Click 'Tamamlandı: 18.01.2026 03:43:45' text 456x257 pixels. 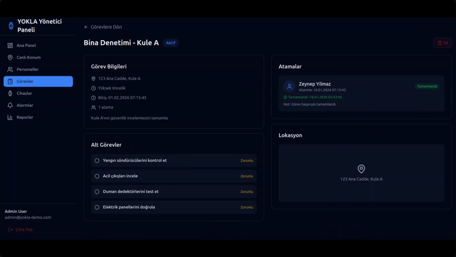315,97
